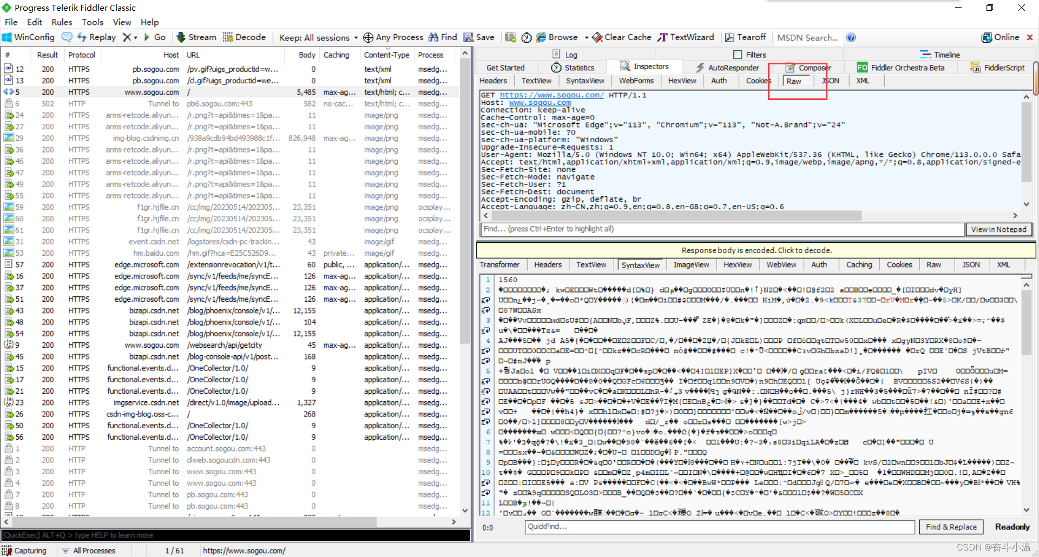Open the Get Started tab
This screenshot has height=557, width=1039.
coord(505,68)
